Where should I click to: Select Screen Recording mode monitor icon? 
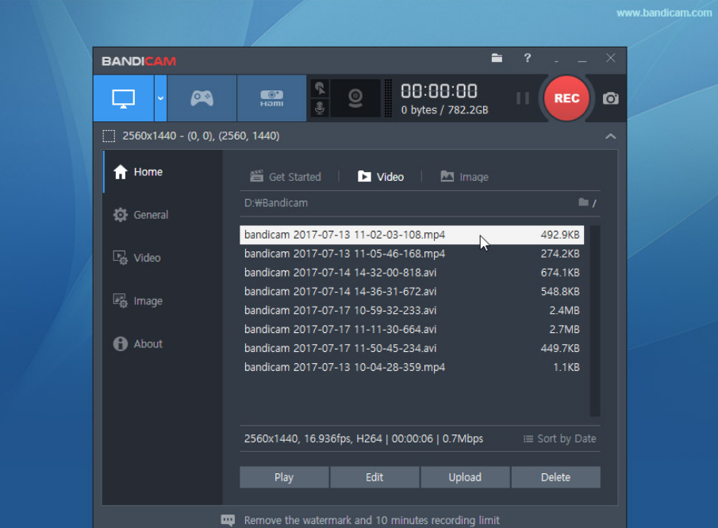(123, 98)
